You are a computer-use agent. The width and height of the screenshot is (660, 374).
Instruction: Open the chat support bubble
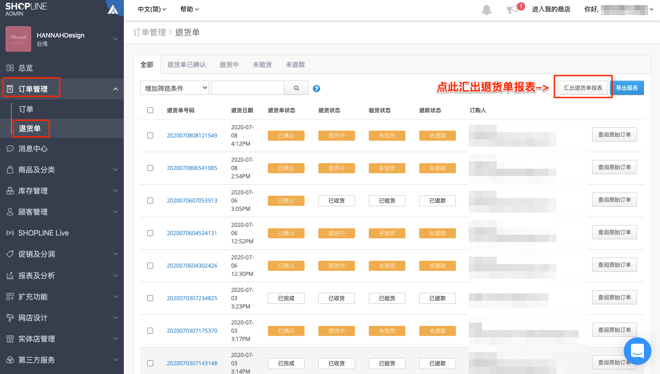click(638, 352)
